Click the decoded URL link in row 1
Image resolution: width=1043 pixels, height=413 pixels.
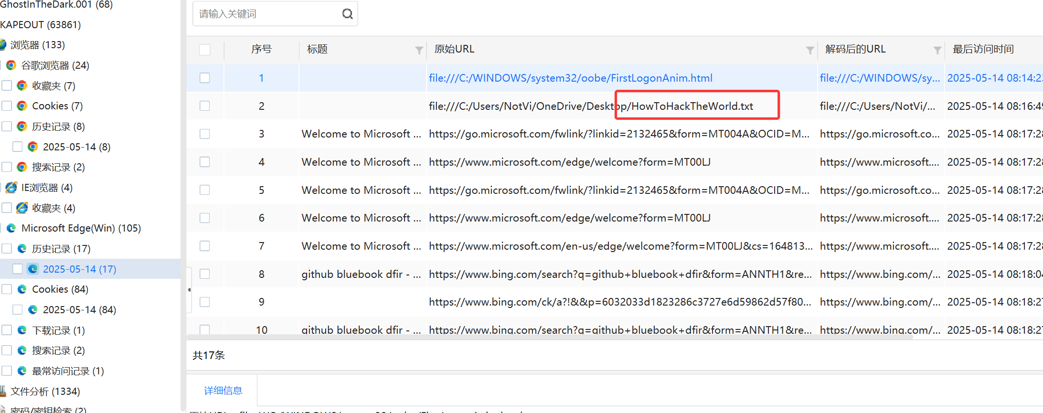coord(880,78)
